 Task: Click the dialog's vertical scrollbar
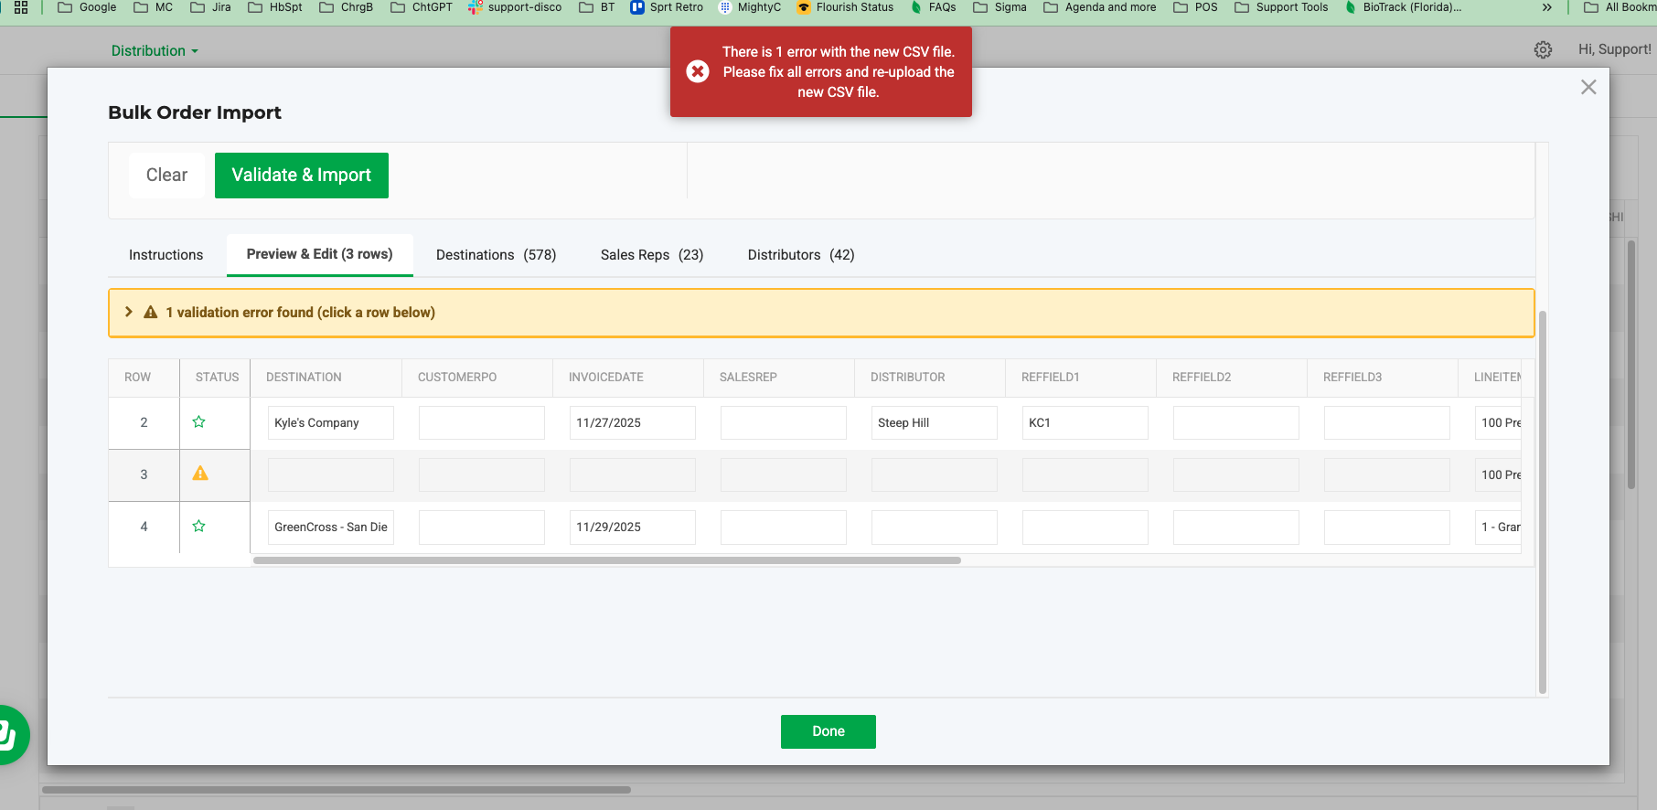(1543, 501)
